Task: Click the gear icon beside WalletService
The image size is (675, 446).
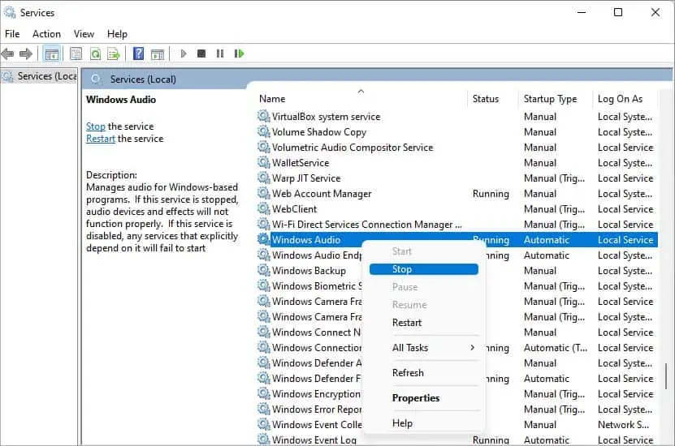Action: [263, 162]
